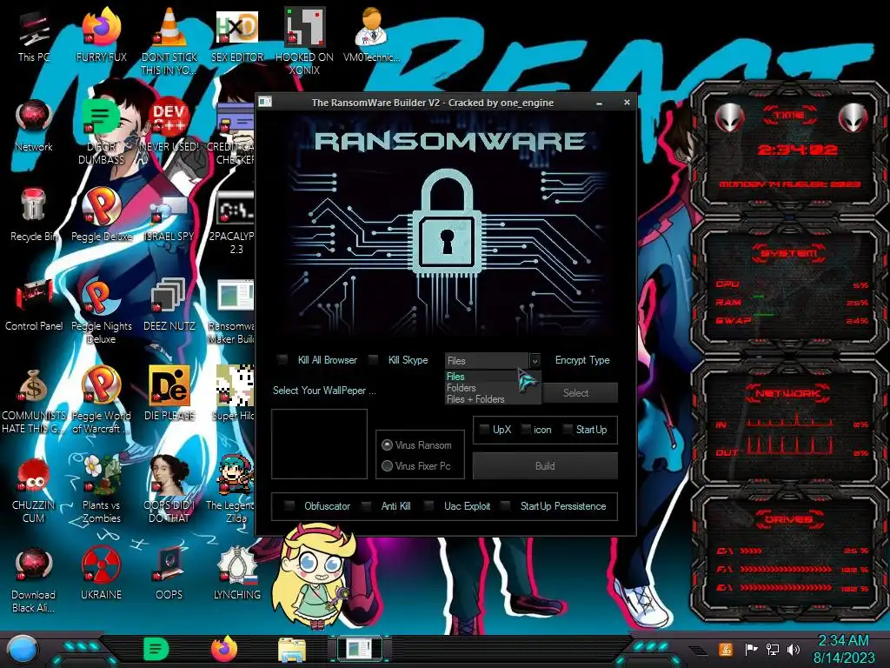Collapse the Encrypt Type dropdown arrow
890x668 pixels.
(535, 361)
